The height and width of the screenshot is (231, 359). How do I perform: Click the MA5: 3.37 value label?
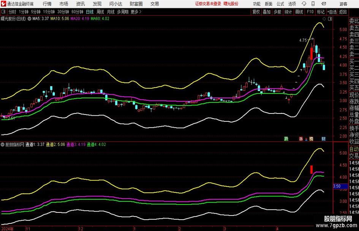(x=41, y=19)
